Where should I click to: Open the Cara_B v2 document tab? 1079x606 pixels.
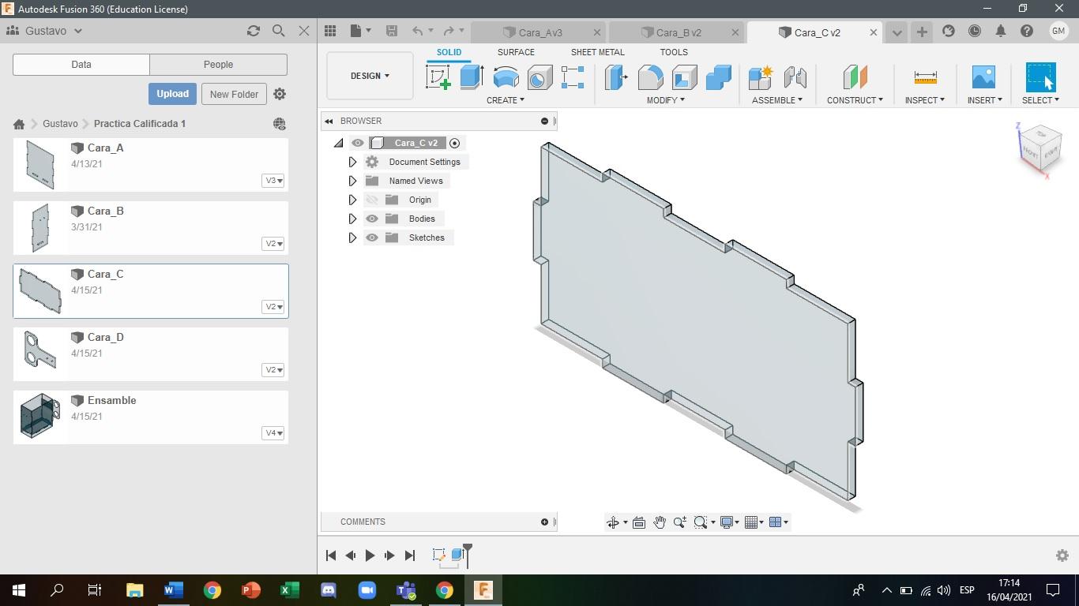click(678, 32)
